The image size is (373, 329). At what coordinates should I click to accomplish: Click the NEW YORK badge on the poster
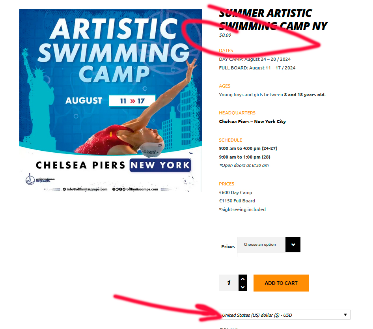click(x=160, y=165)
